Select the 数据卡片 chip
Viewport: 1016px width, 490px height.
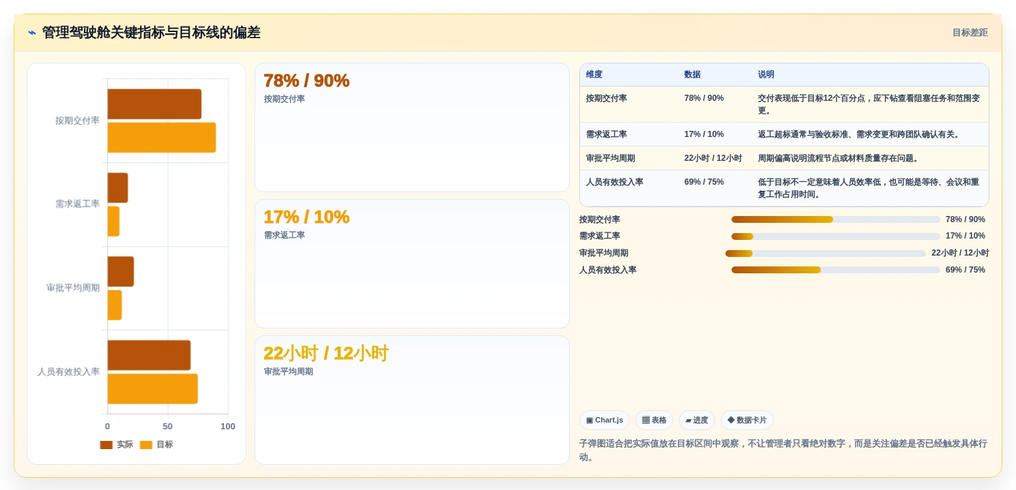(x=747, y=420)
